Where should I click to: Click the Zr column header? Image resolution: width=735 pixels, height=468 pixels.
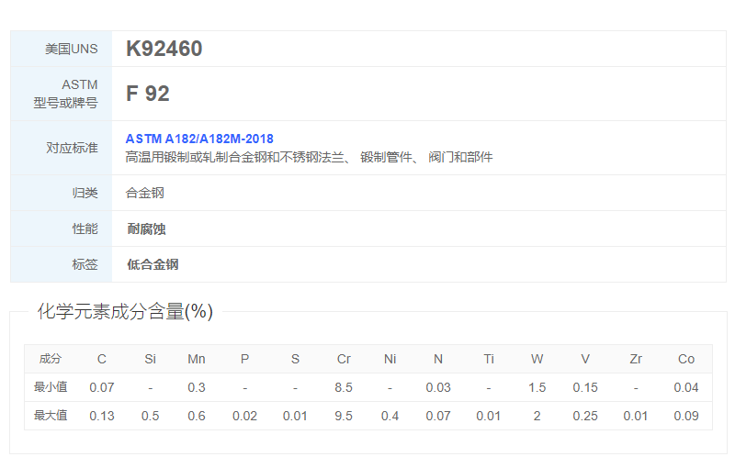click(636, 359)
